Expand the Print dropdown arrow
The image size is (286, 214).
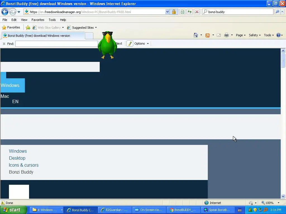coord(232,35)
